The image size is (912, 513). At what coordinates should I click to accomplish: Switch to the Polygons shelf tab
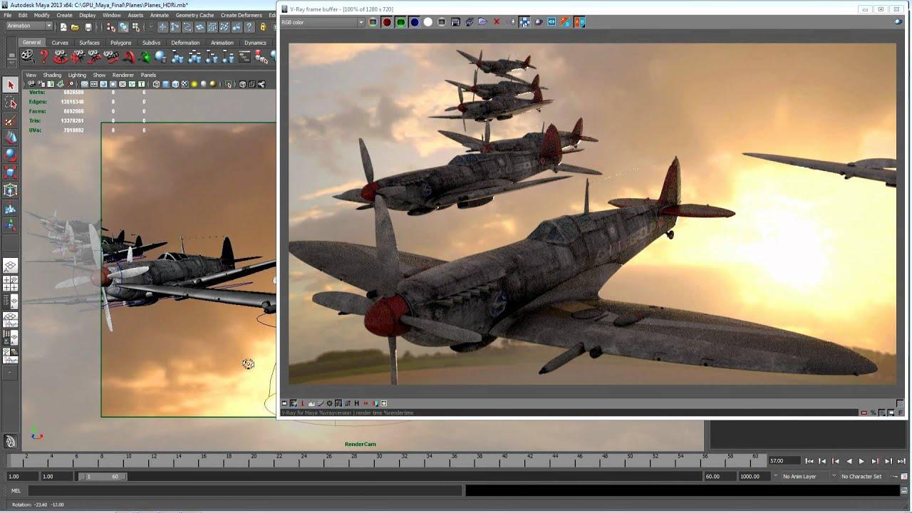pos(120,43)
